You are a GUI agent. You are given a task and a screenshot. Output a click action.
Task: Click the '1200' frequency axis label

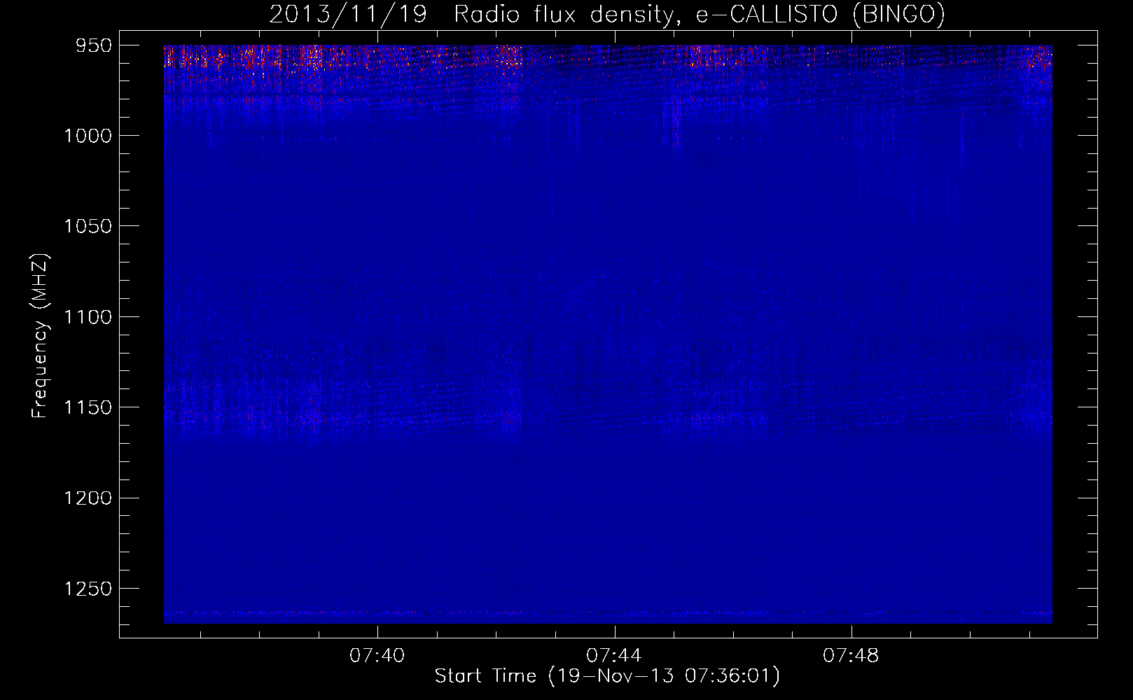point(88,498)
